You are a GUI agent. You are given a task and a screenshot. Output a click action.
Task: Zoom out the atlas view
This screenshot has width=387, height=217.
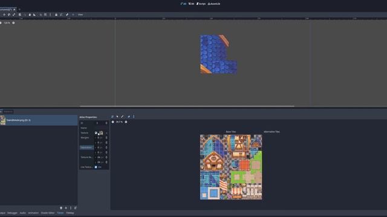pos(113,122)
